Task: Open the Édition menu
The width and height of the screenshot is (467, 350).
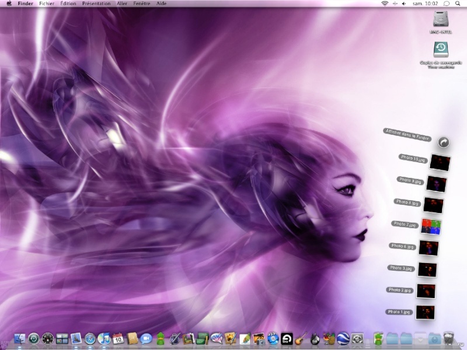Action: point(68,3)
